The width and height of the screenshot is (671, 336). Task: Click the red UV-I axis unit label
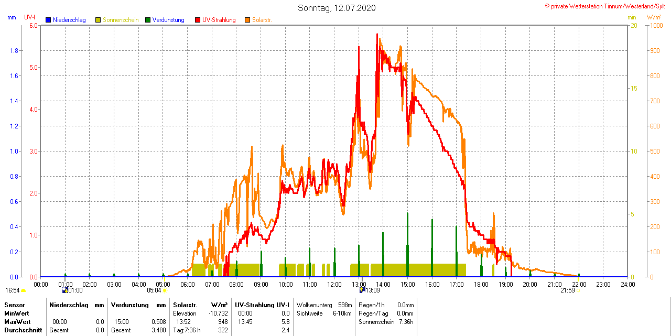point(30,17)
